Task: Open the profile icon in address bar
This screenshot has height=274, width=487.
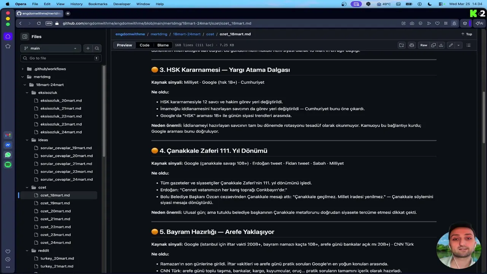Action: [x=454, y=23]
